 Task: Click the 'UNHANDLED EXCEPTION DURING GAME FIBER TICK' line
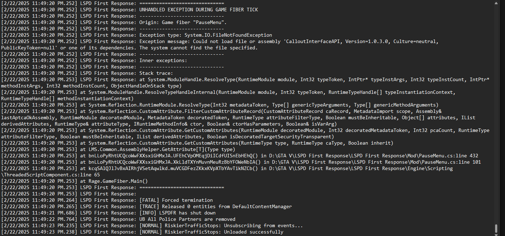pos(198,10)
